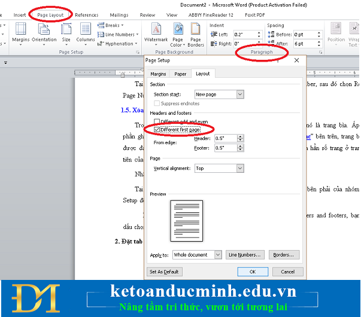
Task: Switch to the References ribbon tab
Action: [87, 15]
